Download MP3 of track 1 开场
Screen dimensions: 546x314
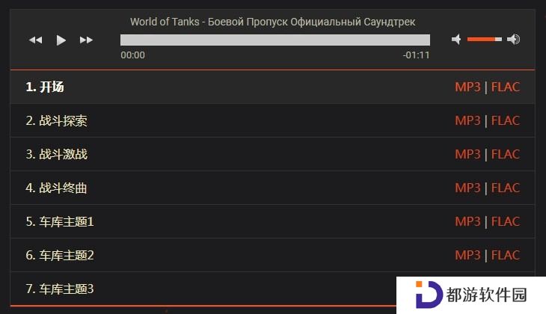tap(467, 87)
